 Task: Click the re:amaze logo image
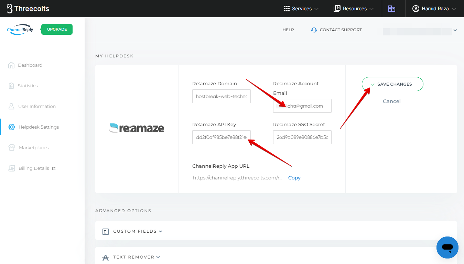pos(137,128)
